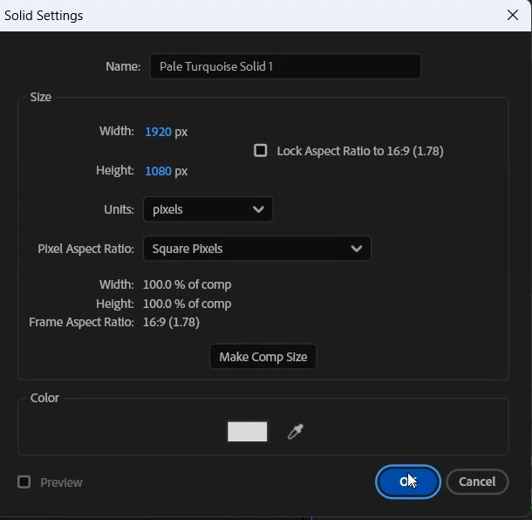The width and height of the screenshot is (532, 520).
Task: Select the Width value 1920
Action: (x=158, y=132)
